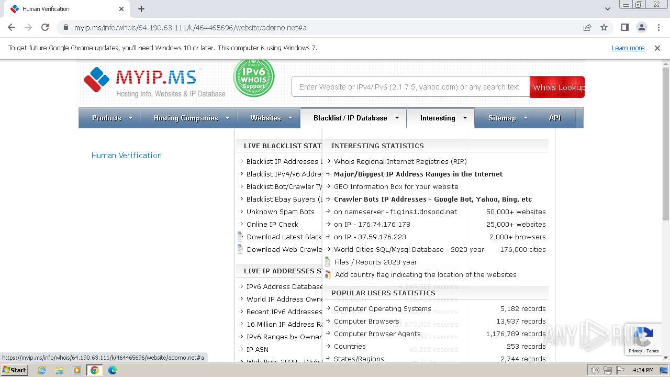Open the tab search chevron
This screenshot has height=377, width=670.
(607, 9)
